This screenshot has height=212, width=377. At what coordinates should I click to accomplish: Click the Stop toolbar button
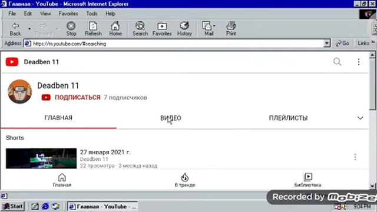click(71, 29)
